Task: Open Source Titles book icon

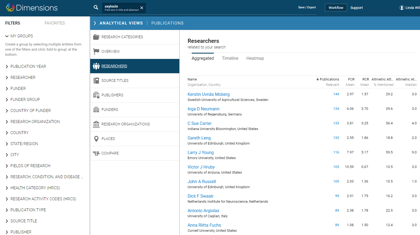Action: (x=96, y=80)
